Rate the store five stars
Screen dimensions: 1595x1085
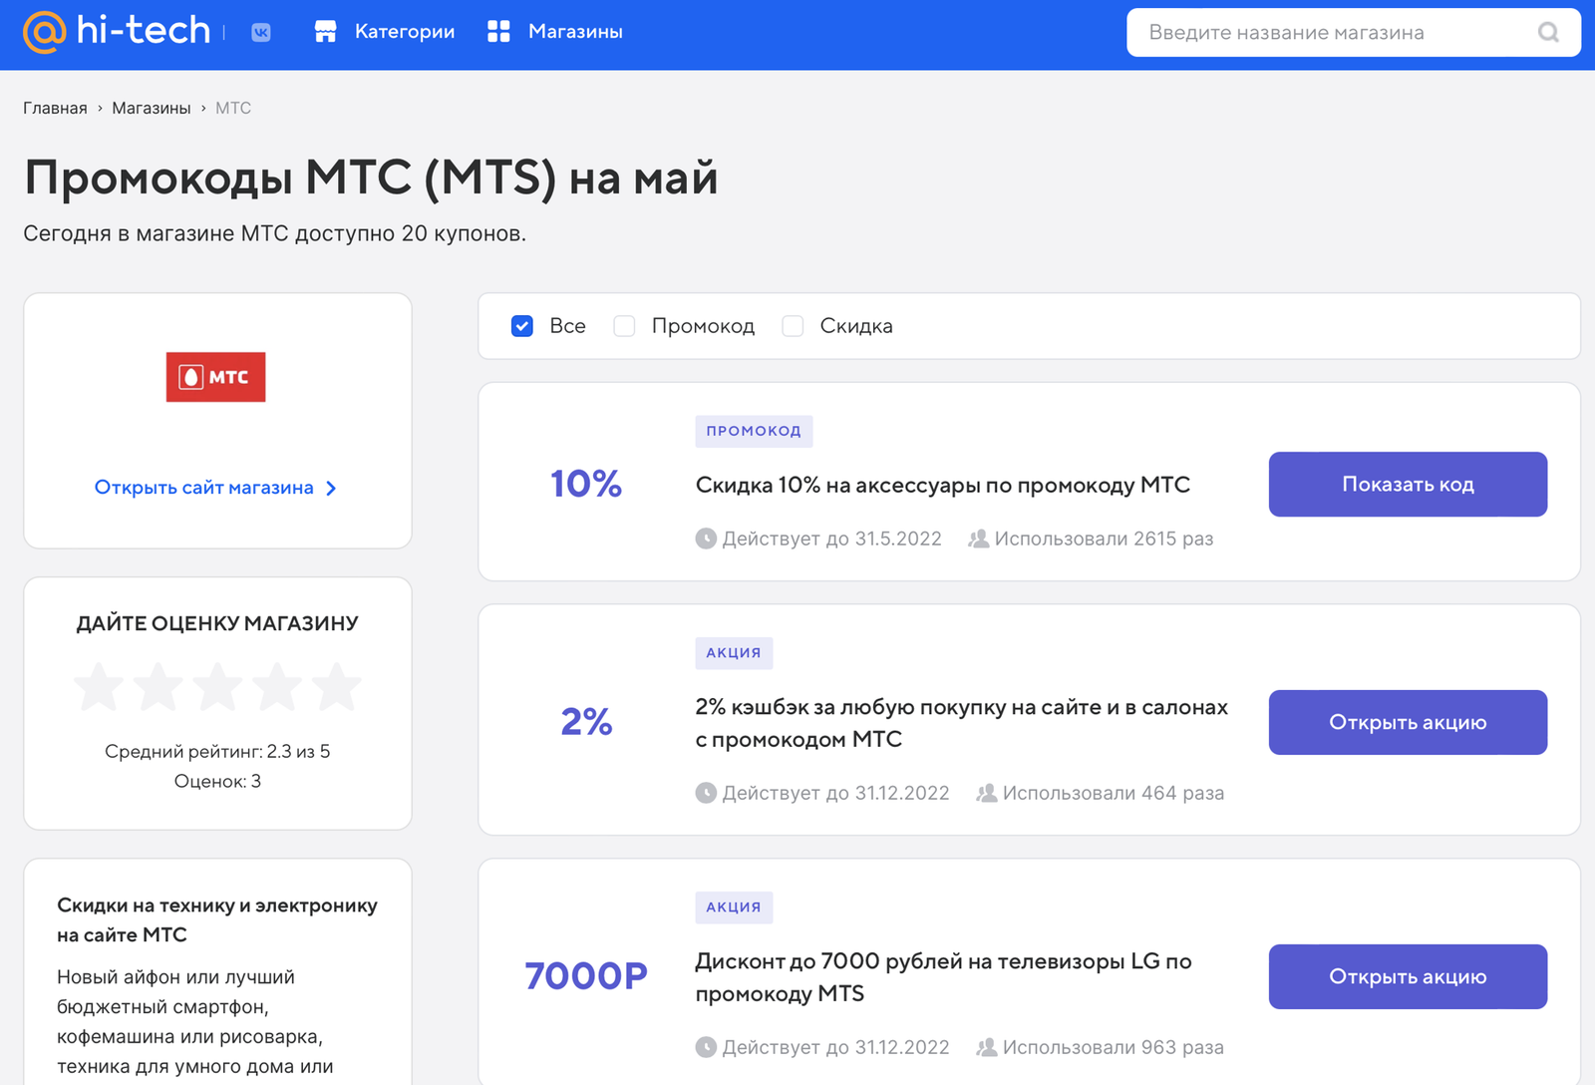(x=337, y=687)
